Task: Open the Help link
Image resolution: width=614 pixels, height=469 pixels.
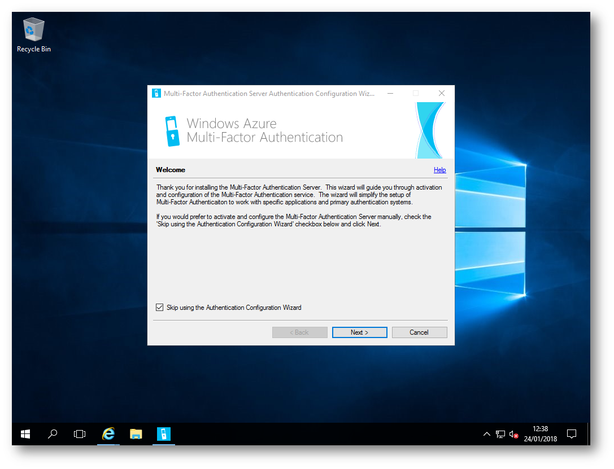Action: coord(440,170)
